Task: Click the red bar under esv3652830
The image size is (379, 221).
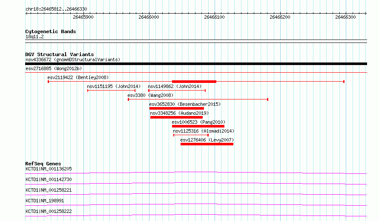Action: point(177,108)
